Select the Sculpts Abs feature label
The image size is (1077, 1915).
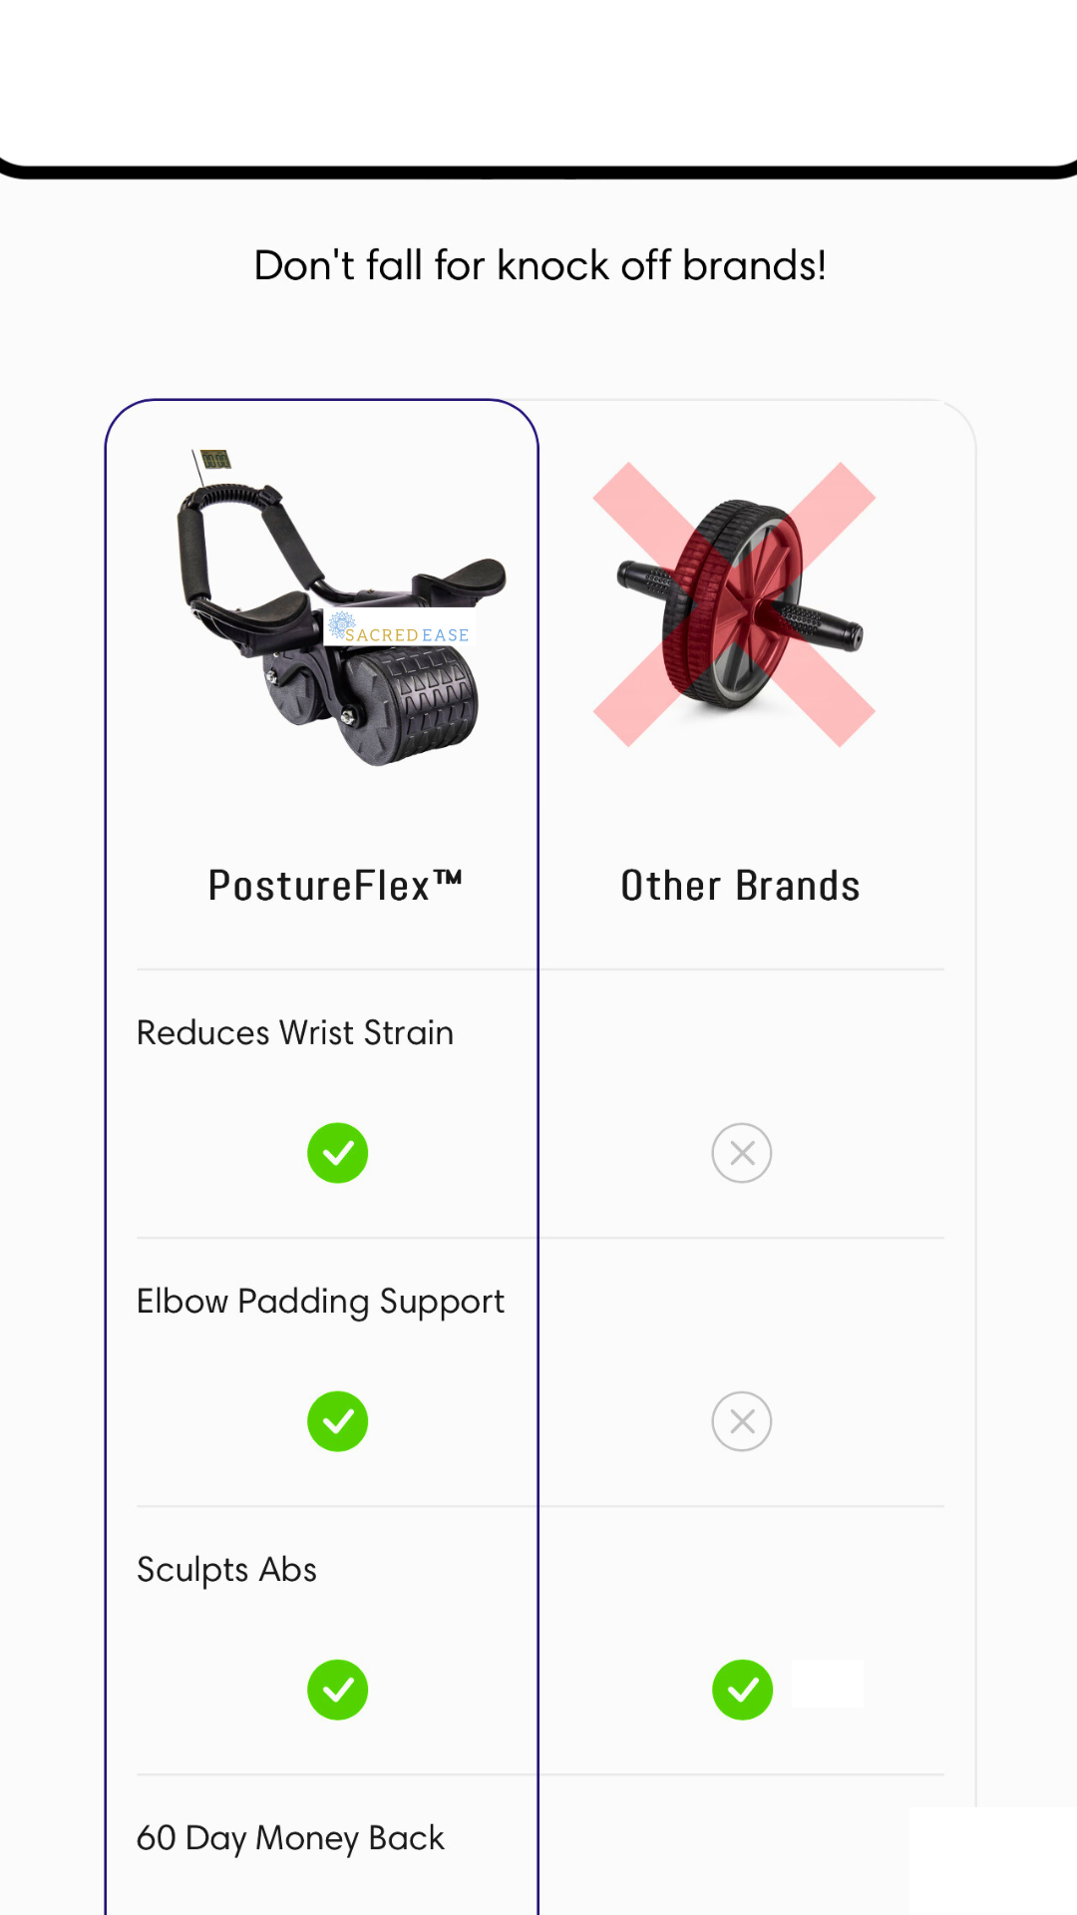click(x=226, y=1570)
